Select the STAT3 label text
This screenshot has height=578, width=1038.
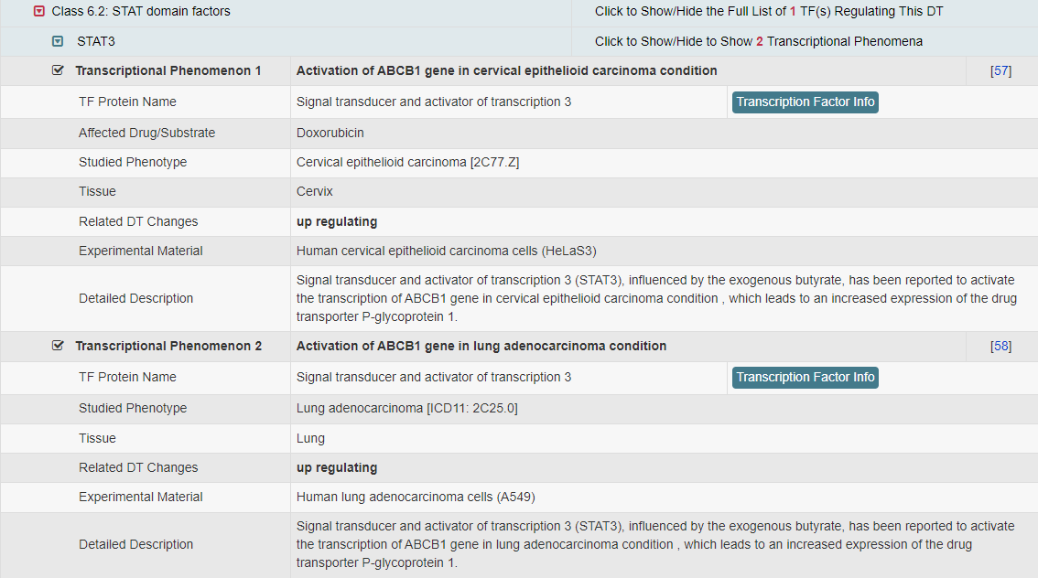pyautogui.click(x=96, y=41)
